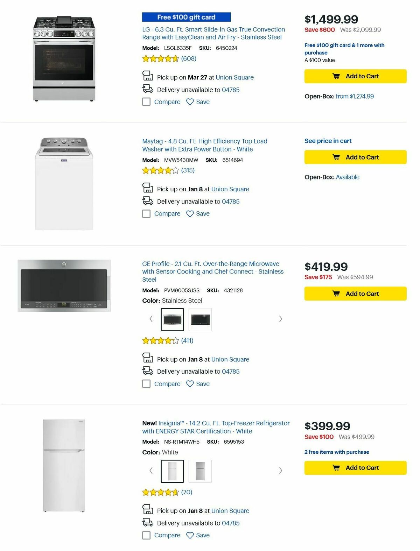Enable Compare for the Maytag washer

(146, 213)
